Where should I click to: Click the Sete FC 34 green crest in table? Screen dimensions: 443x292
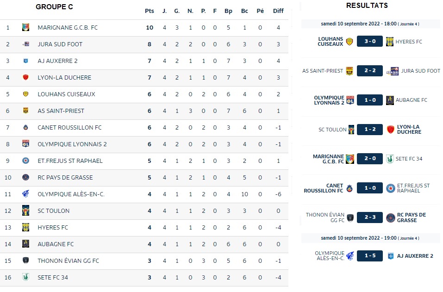26,277
